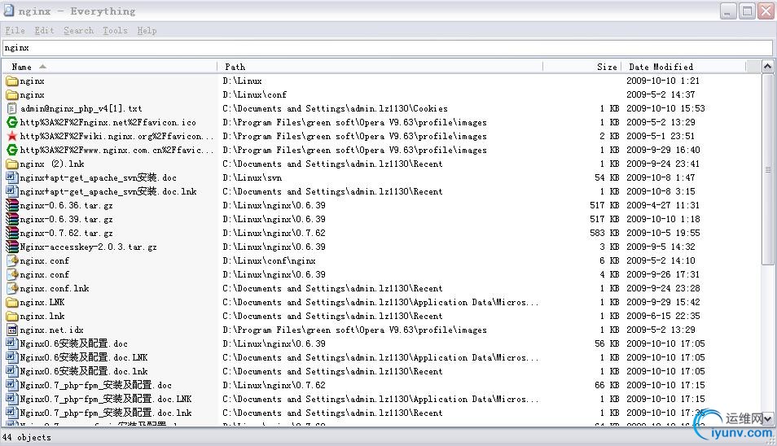Click folder icon of nginx.LNK

coord(12,303)
